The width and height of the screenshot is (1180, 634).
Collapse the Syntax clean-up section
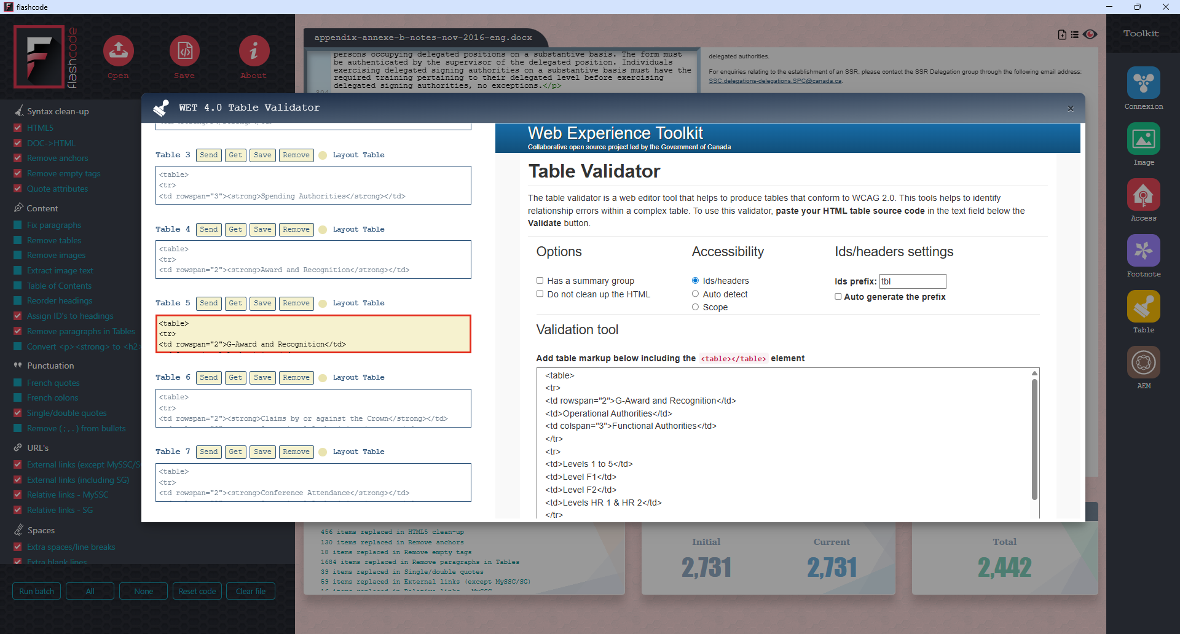pos(57,111)
